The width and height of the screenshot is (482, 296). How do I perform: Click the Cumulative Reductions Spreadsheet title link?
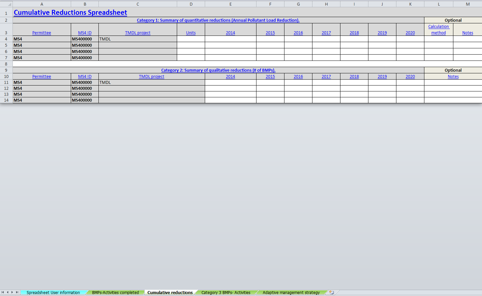pos(70,12)
